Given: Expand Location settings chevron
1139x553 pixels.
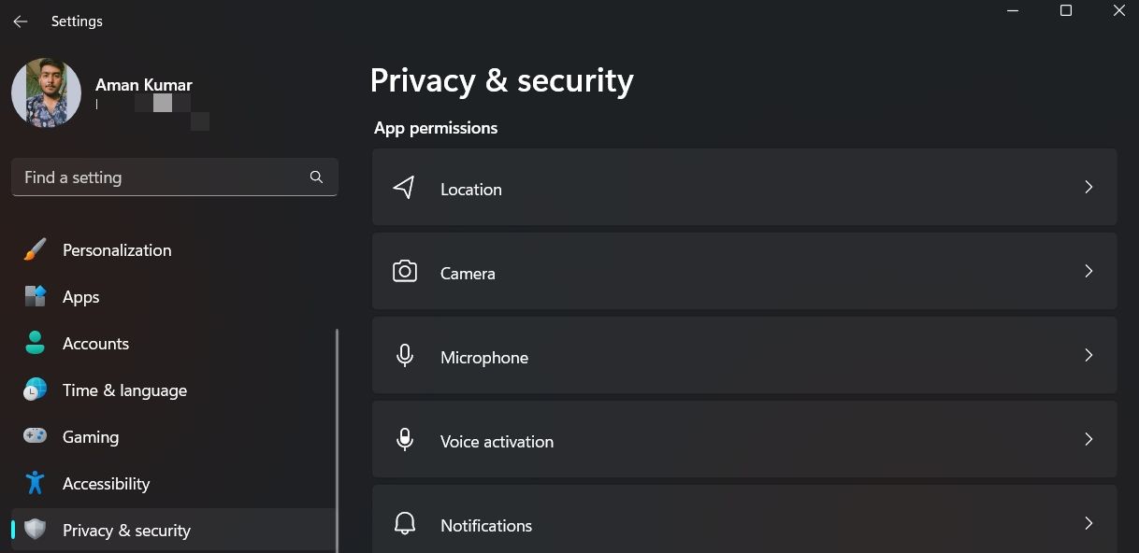Looking at the screenshot, I should (x=1089, y=187).
